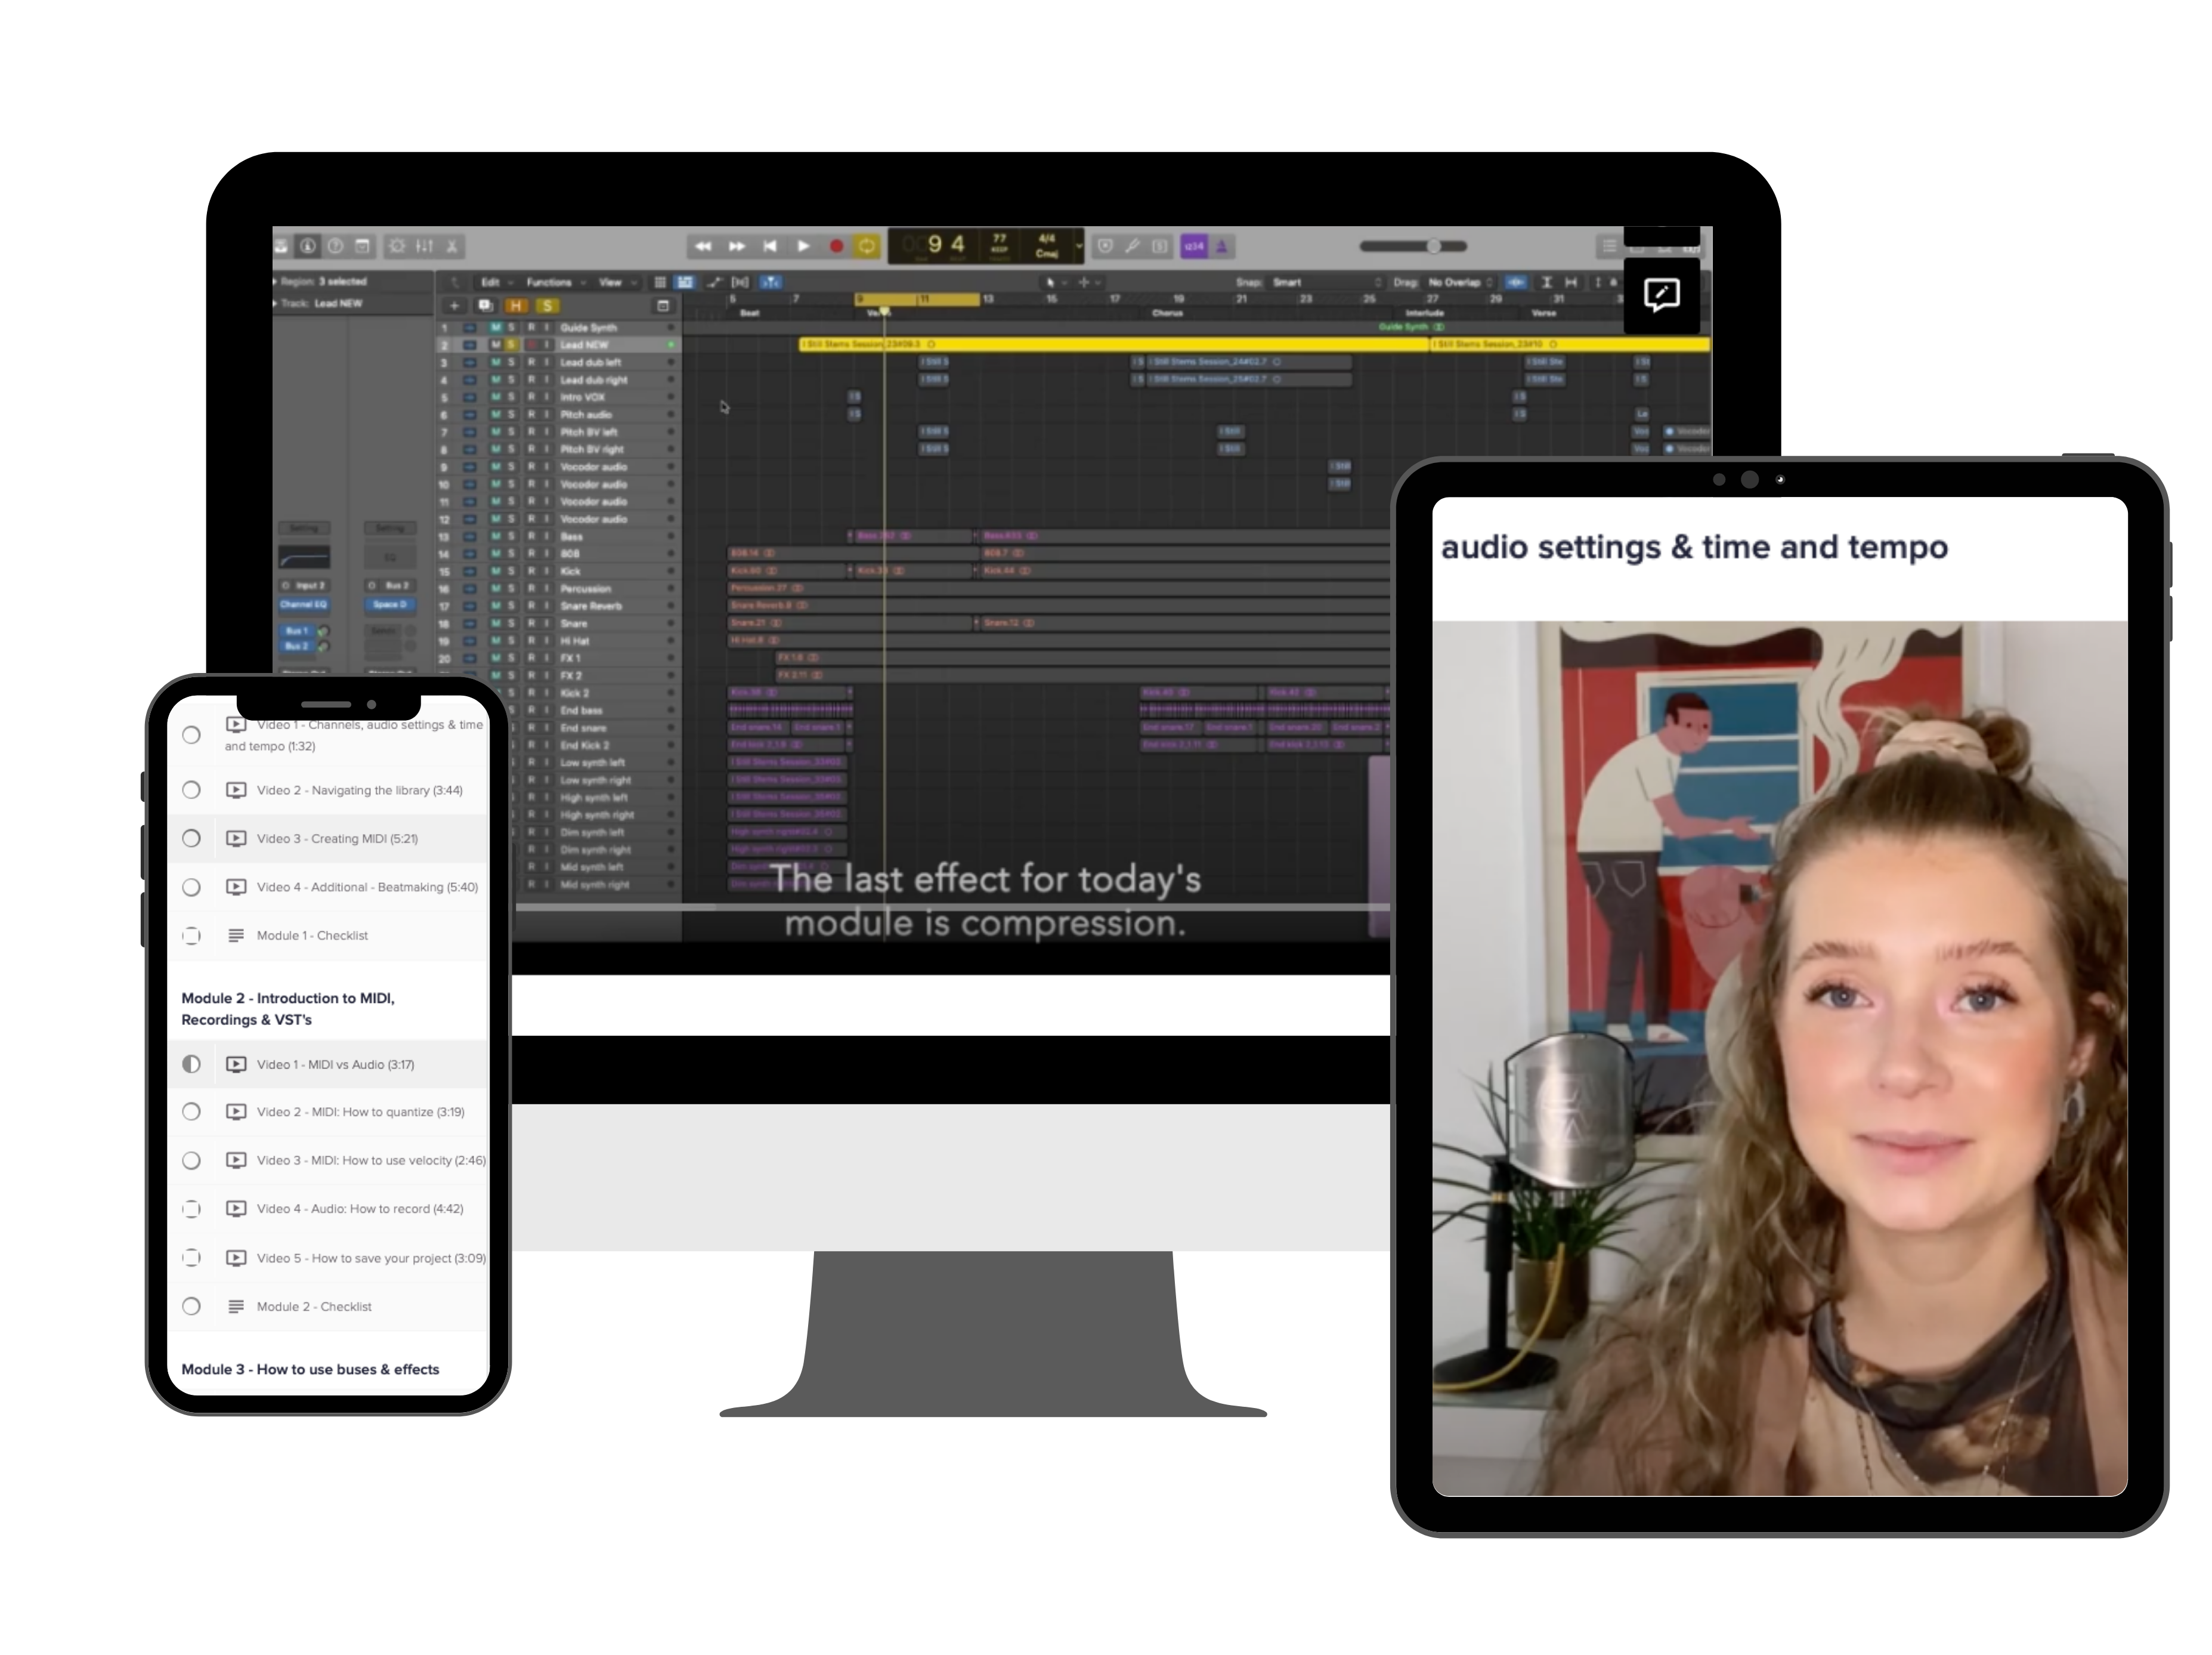Open the Mixer sliders icon
The image size is (2212, 1655).
pos(425,246)
